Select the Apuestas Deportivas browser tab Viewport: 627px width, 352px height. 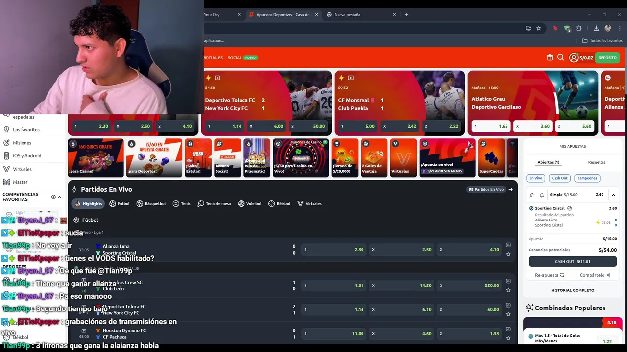tap(283, 15)
